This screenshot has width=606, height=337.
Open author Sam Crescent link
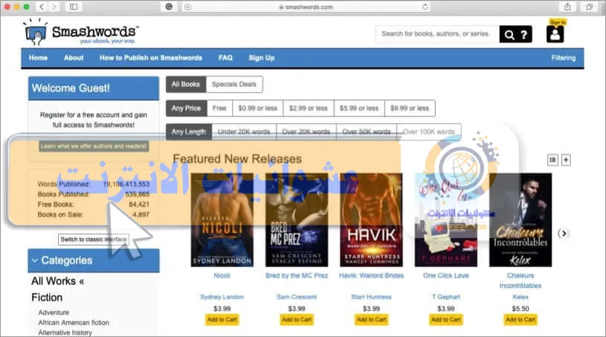[297, 297]
